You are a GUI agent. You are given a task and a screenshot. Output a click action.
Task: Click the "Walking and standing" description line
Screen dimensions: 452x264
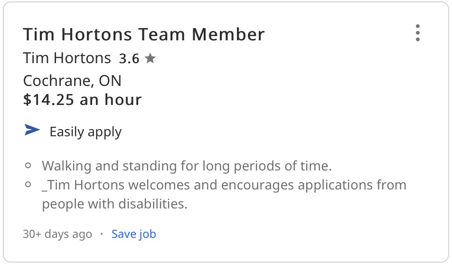point(187,166)
